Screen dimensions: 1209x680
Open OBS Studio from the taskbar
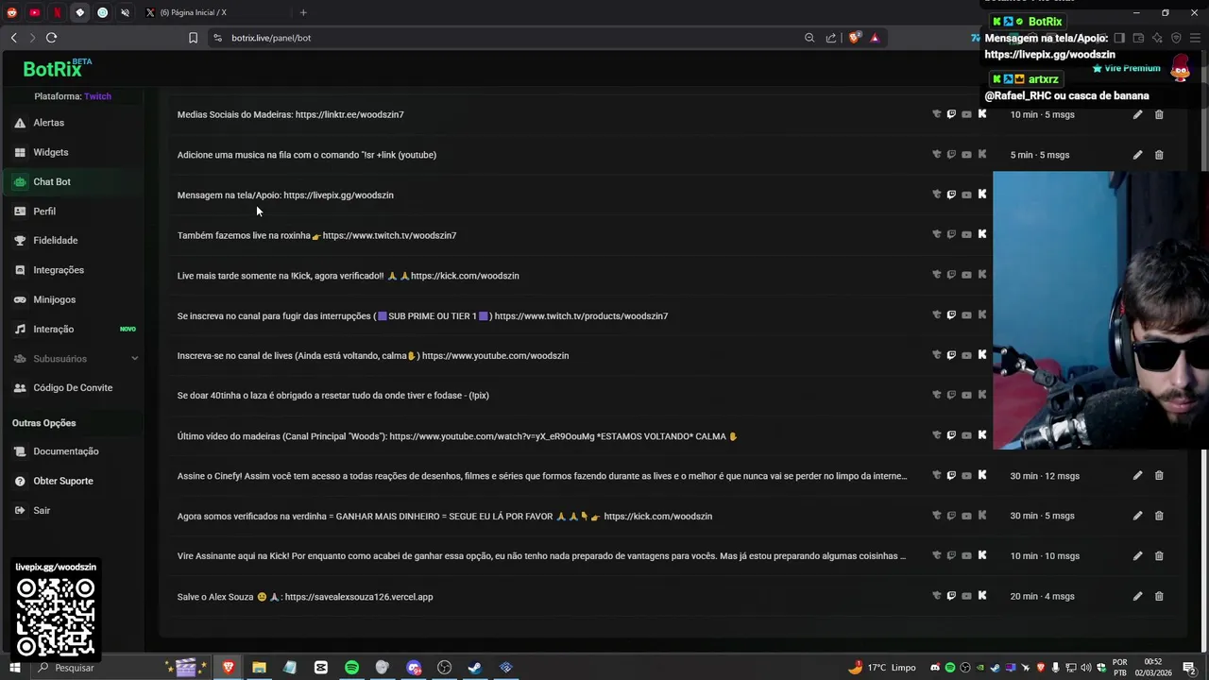pyautogui.click(x=444, y=668)
